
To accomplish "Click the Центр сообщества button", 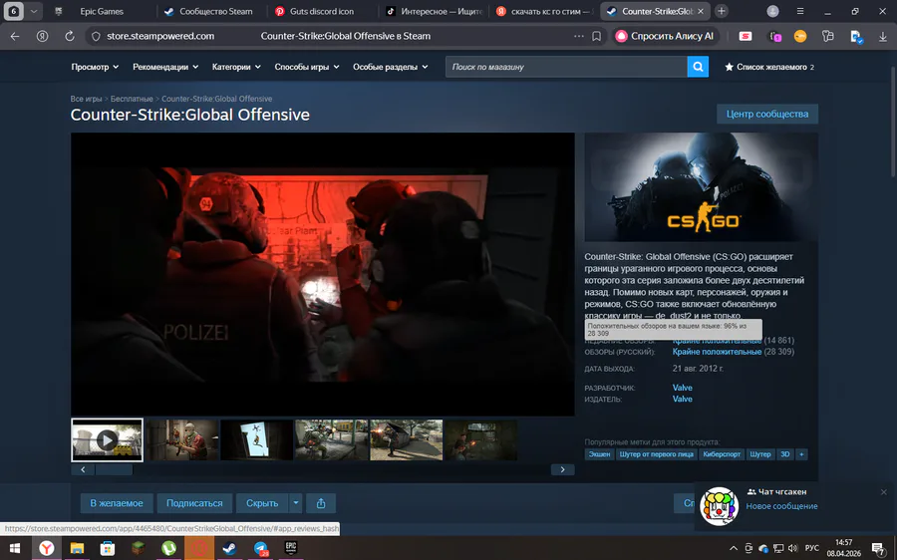I will click(767, 114).
